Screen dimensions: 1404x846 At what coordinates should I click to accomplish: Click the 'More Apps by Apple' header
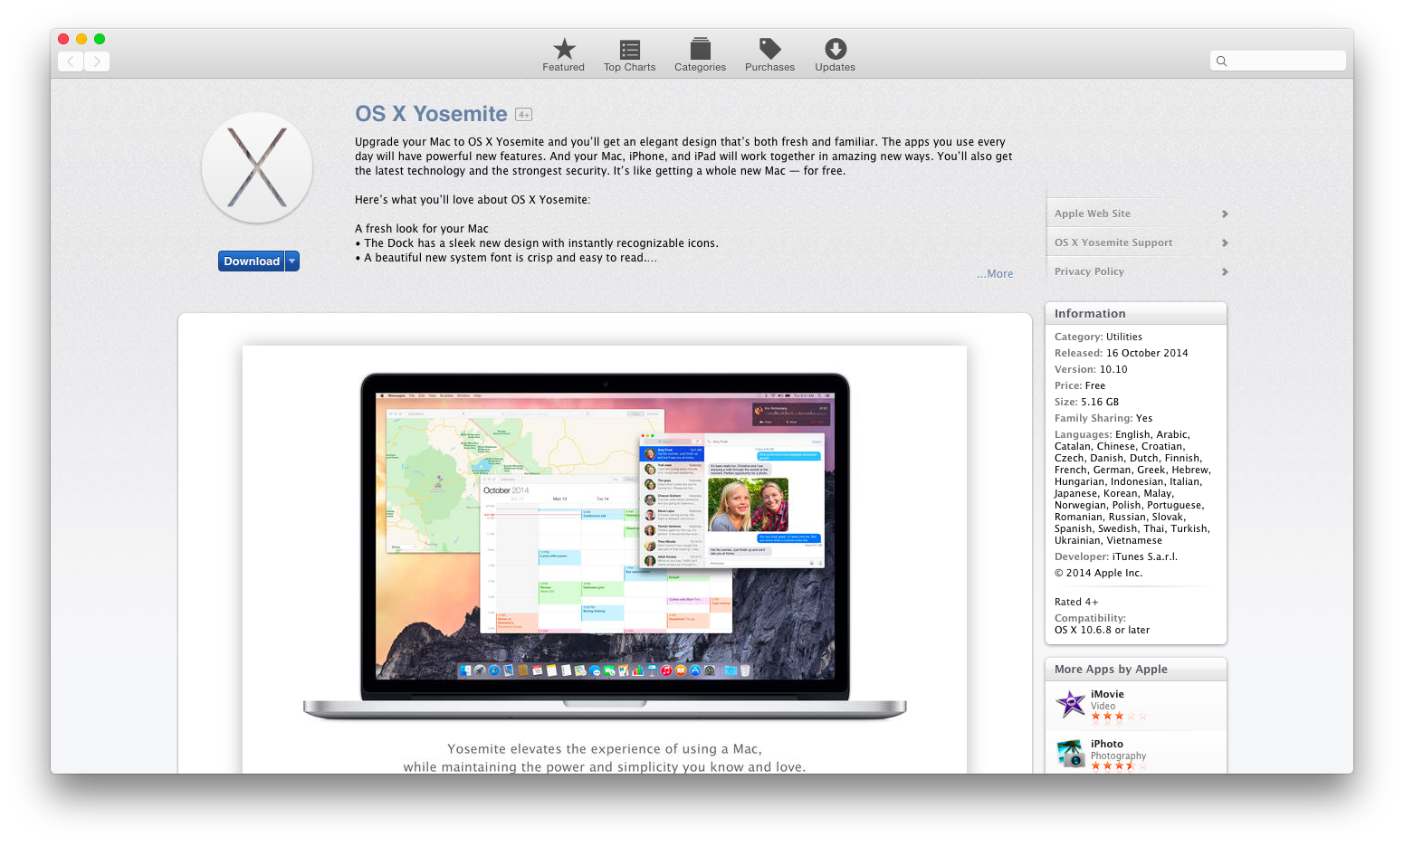(1111, 670)
